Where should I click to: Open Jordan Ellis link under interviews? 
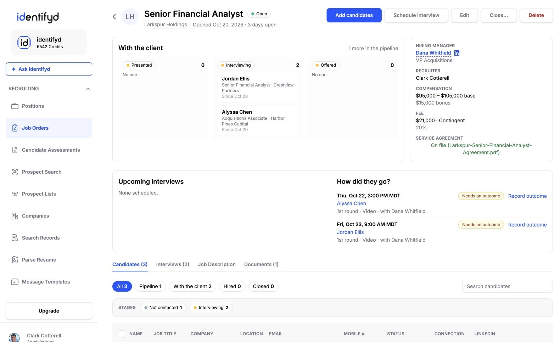click(x=350, y=232)
